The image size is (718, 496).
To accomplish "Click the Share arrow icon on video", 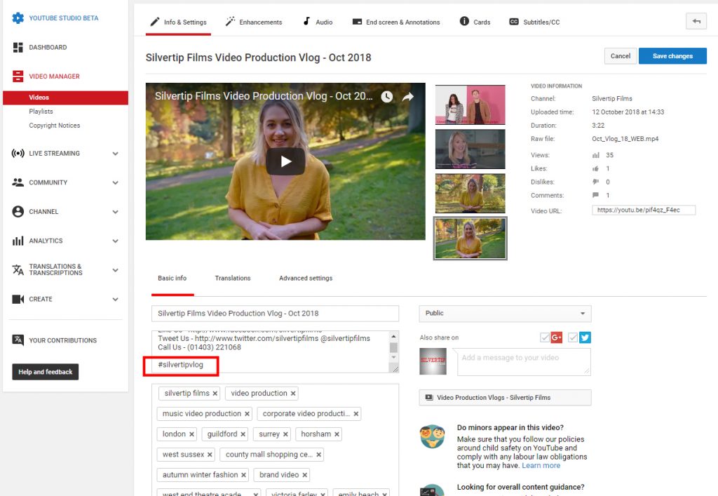I will coord(407,97).
